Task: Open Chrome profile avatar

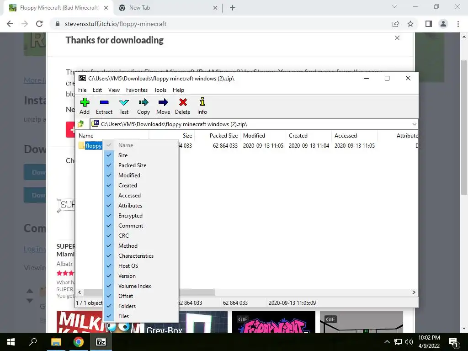Action: (443, 24)
